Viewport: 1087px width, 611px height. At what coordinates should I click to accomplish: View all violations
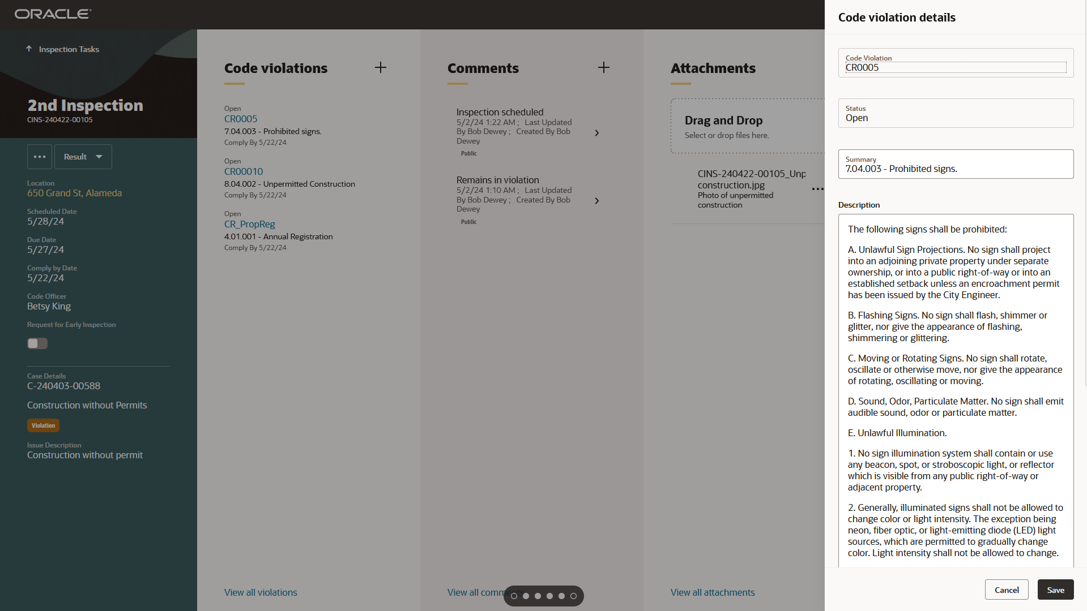(x=260, y=592)
